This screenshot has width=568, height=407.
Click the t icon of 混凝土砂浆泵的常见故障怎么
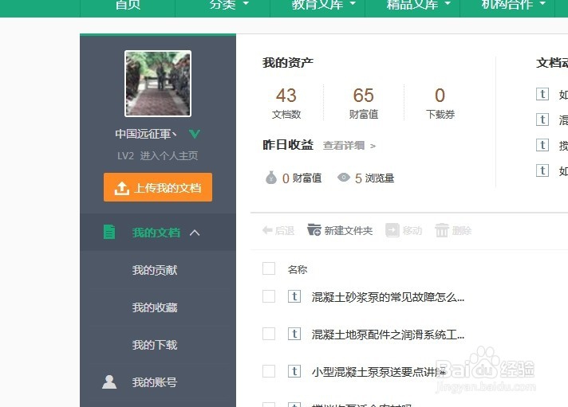(x=294, y=296)
